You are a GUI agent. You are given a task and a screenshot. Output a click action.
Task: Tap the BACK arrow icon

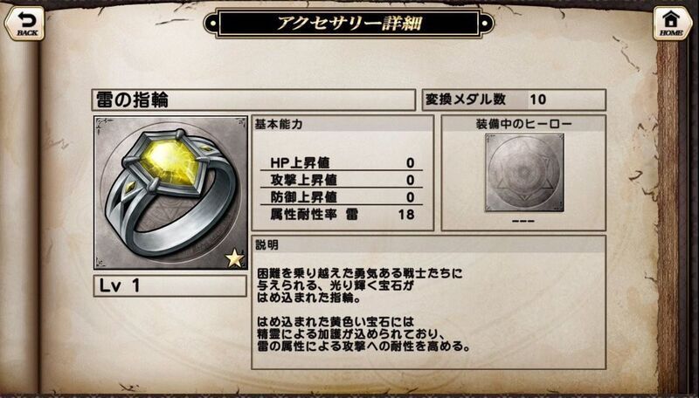tap(24, 24)
